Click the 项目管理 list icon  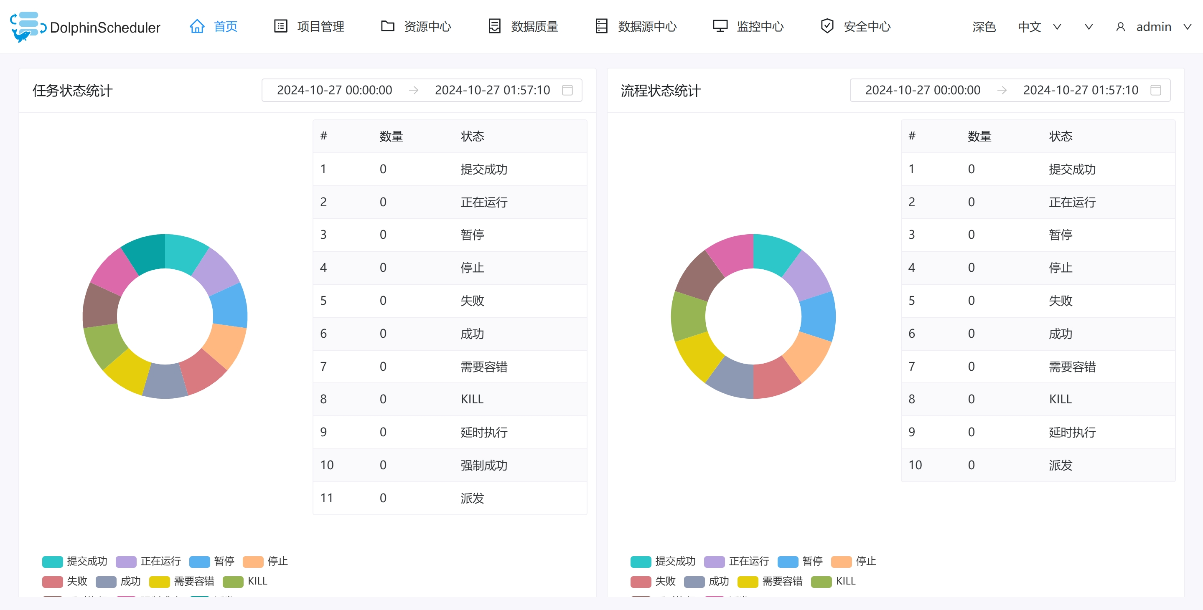pyautogui.click(x=280, y=27)
